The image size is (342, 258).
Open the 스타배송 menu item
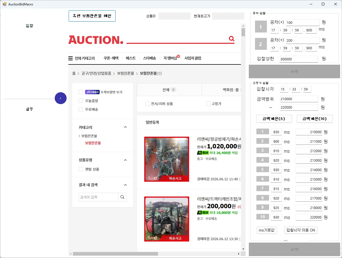click(x=150, y=58)
